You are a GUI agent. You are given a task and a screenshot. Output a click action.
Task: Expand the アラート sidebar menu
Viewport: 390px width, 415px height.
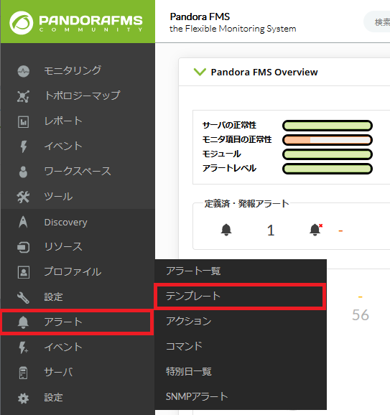click(x=78, y=322)
